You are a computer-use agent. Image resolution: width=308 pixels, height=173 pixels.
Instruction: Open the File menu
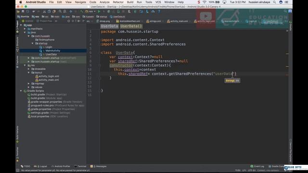pyautogui.click(x=51, y=2)
